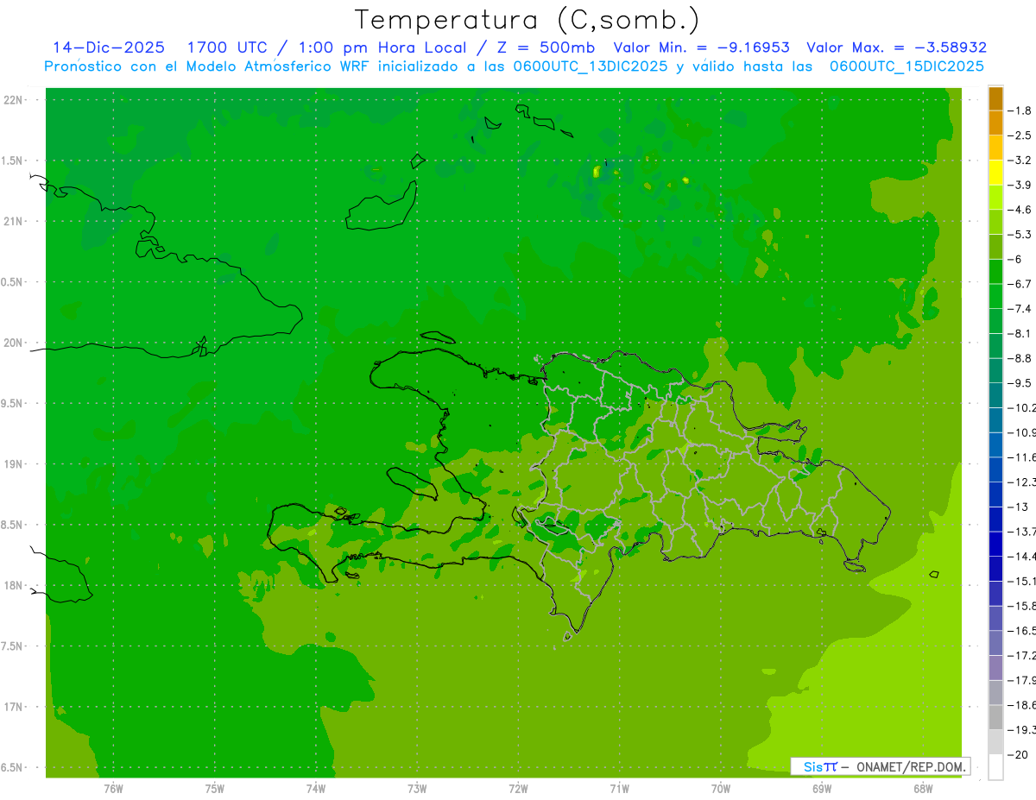The image size is (1036, 800).
Task: Click the '70W' longitude label
Action: [x=721, y=789]
